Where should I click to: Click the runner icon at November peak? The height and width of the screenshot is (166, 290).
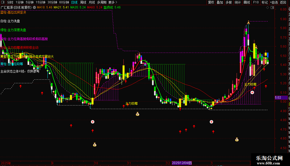(x=139, y=54)
